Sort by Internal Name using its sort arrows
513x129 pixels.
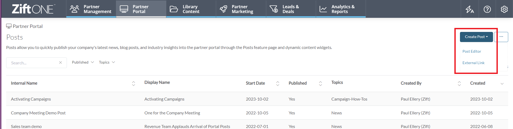pyautogui.click(x=134, y=84)
